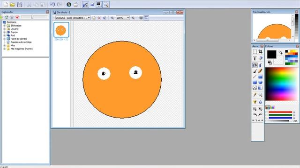This screenshot has height=168, width=300.
Task: Expand the Panel de control node
Action: [4, 39]
